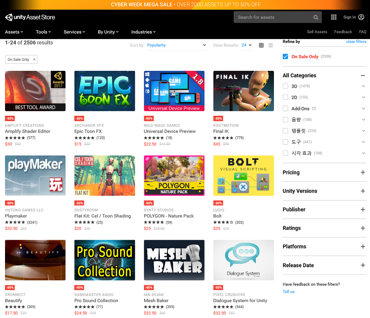This screenshot has width=370, height=318.
Task: Open the Tools menu
Action: pyautogui.click(x=44, y=32)
